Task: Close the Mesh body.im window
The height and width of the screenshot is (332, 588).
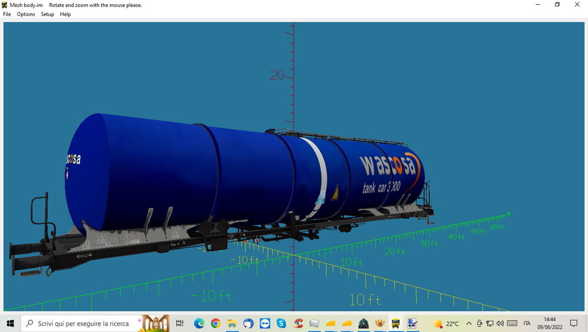Action: click(577, 5)
